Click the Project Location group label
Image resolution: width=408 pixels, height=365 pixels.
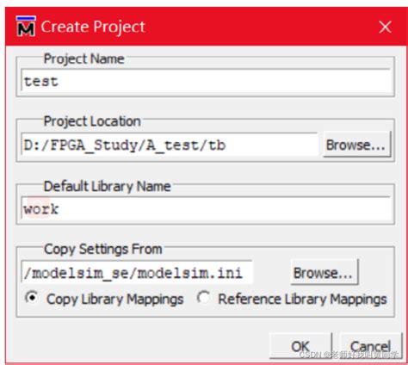pyautogui.click(x=92, y=121)
